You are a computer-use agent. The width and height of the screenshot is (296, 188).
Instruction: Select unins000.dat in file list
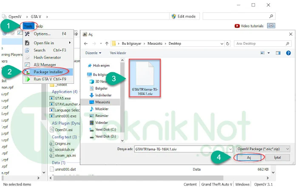[x=63, y=169]
